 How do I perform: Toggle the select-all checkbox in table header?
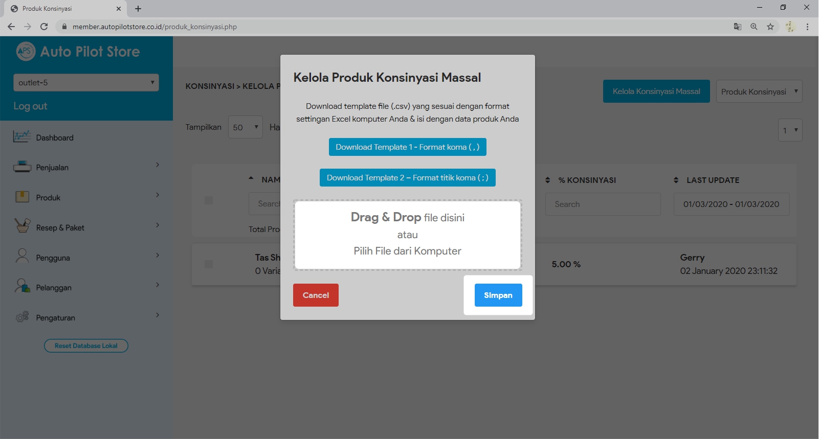click(x=209, y=200)
